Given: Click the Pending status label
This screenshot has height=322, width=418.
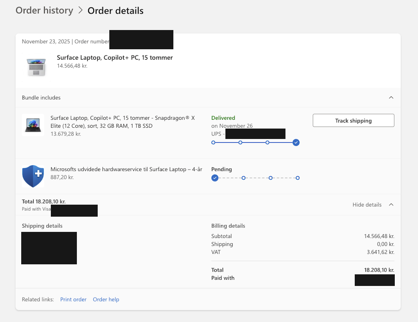Looking at the screenshot, I should point(221,169).
